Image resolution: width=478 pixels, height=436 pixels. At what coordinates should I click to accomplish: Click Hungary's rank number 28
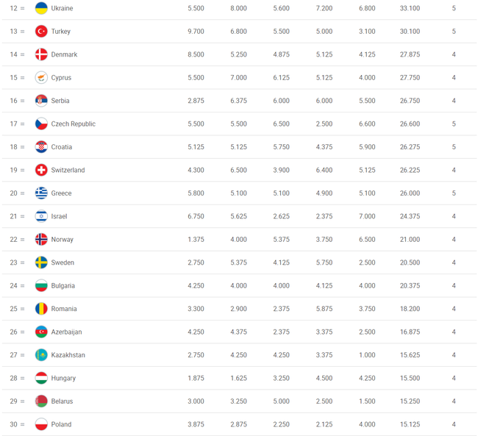click(13, 378)
